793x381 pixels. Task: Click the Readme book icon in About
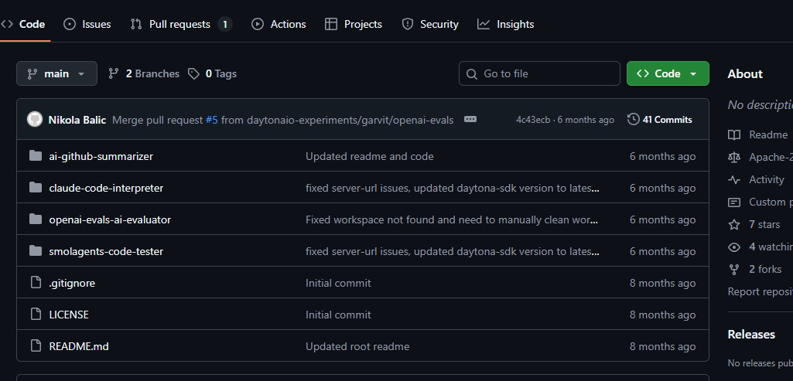734,135
